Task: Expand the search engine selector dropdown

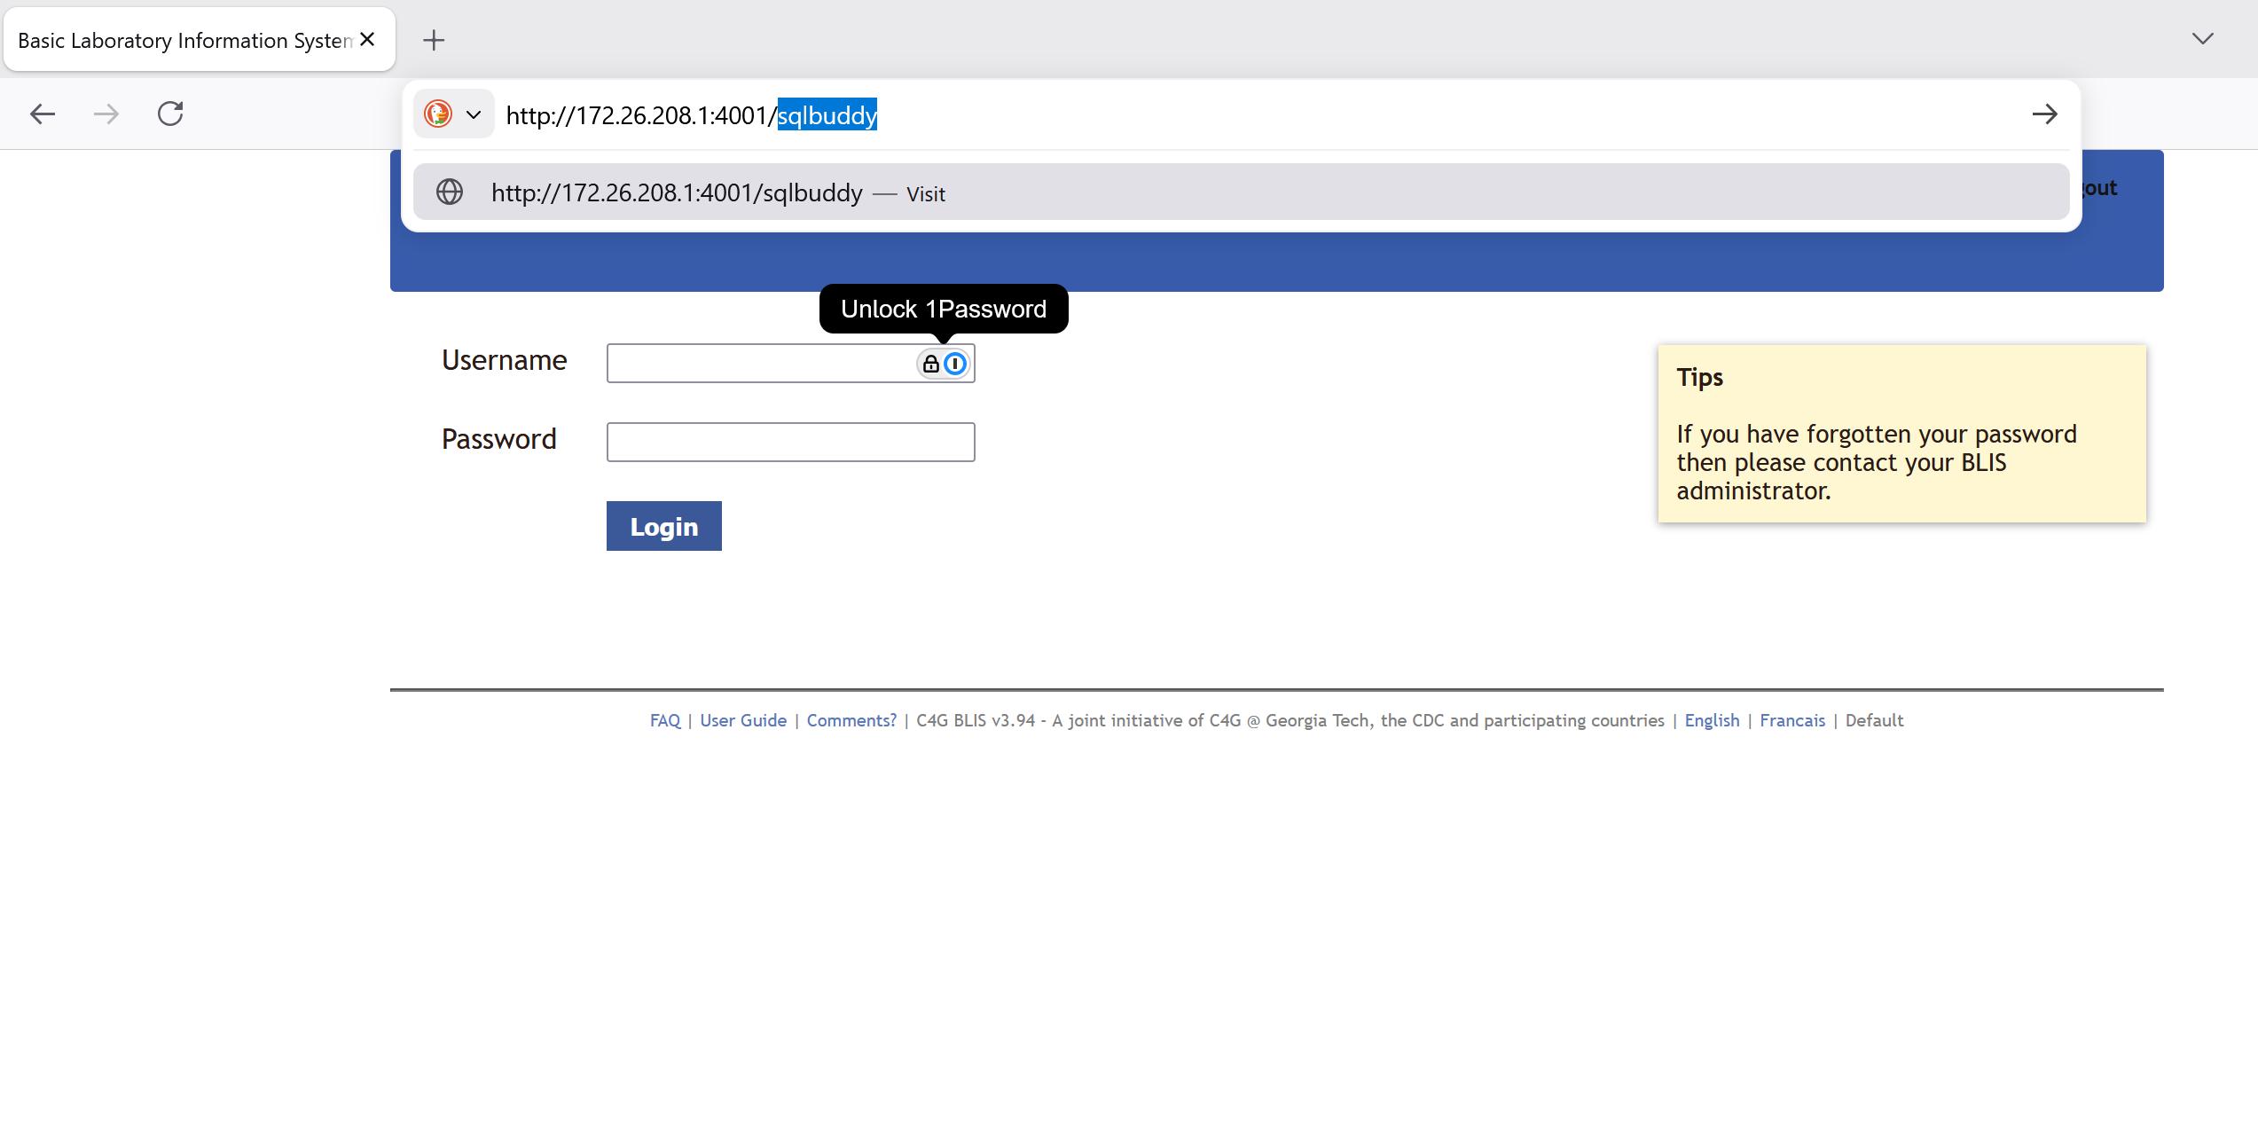Action: click(x=474, y=114)
